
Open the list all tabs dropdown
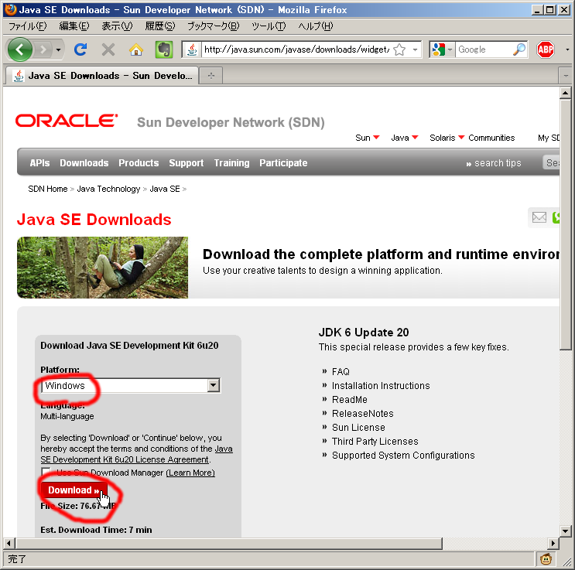(566, 76)
